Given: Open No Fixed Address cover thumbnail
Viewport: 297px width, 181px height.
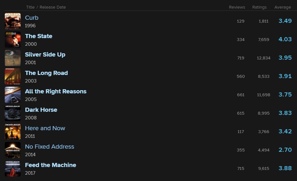Looking at the screenshot, I should pyautogui.click(x=13, y=150).
